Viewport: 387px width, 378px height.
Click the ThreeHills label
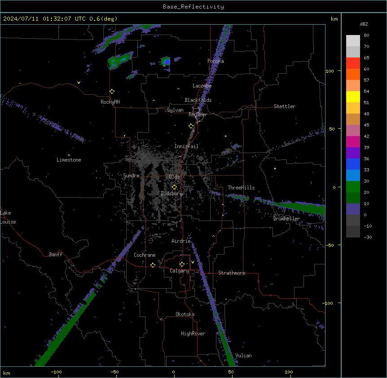click(x=241, y=188)
